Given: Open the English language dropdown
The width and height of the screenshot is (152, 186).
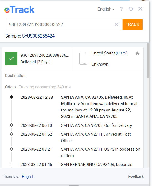Looking at the screenshot, I should click(106, 9).
